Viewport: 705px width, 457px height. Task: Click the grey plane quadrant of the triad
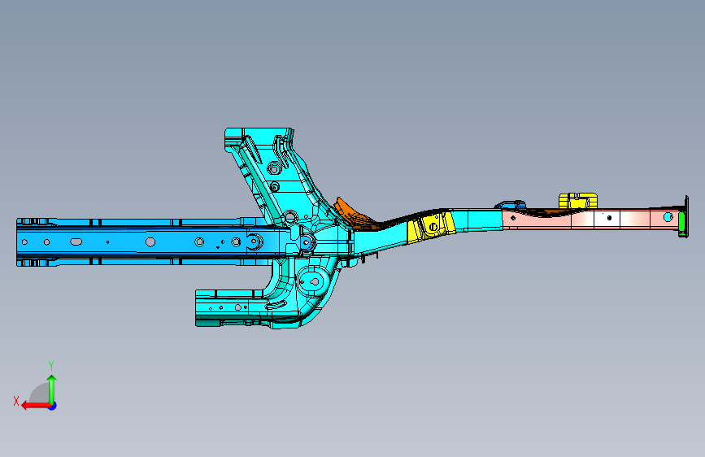coord(39,393)
